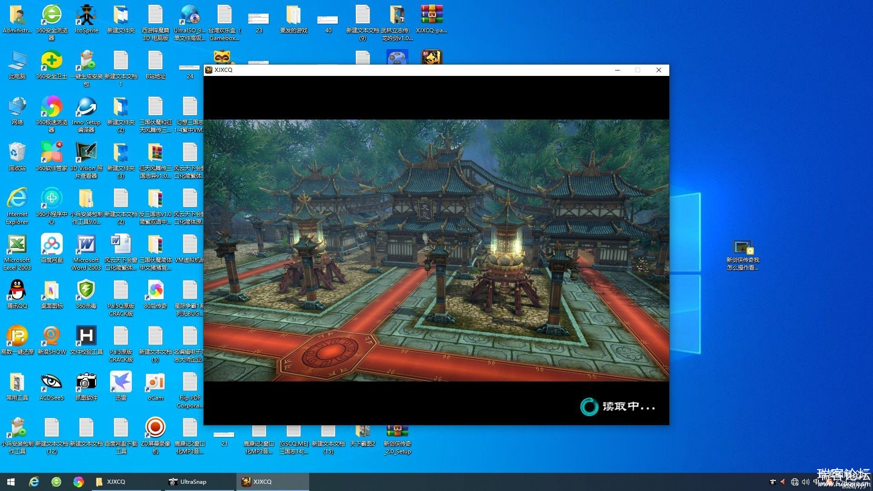Image resolution: width=873 pixels, height=491 pixels.
Task: Click the 读取中 loading spinner indicator
Action: (x=589, y=406)
